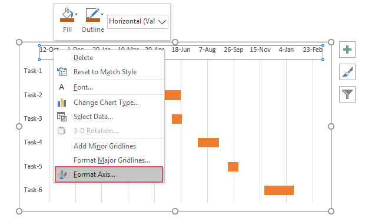Image resolution: width=365 pixels, height=221 pixels.
Task: Click the Task-4 axis label
Action: pos(33,142)
